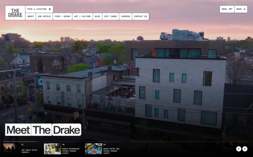The width and height of the screenshot is (253, 157).
Task: Advance to next slide arrow
Action: pos(245,149)
